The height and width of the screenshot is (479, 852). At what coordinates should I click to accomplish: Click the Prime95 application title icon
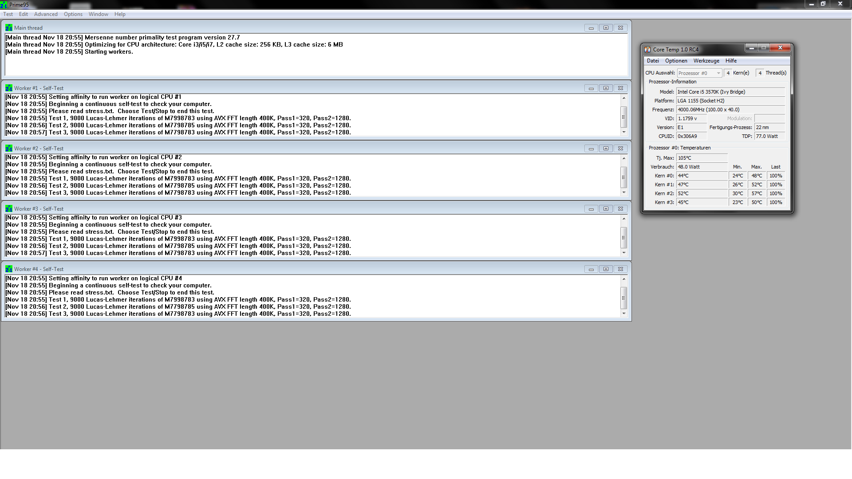(x=4, y=4)
